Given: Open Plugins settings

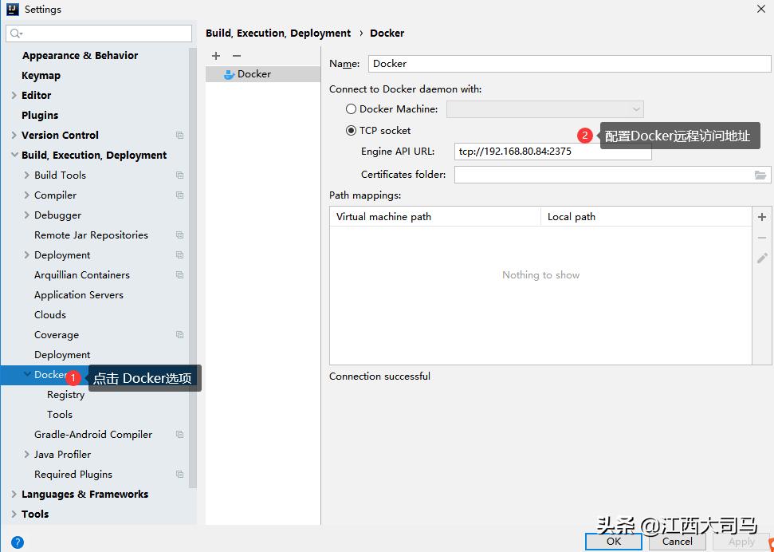Looking at the screenshot, I should (x=40, y=115).
